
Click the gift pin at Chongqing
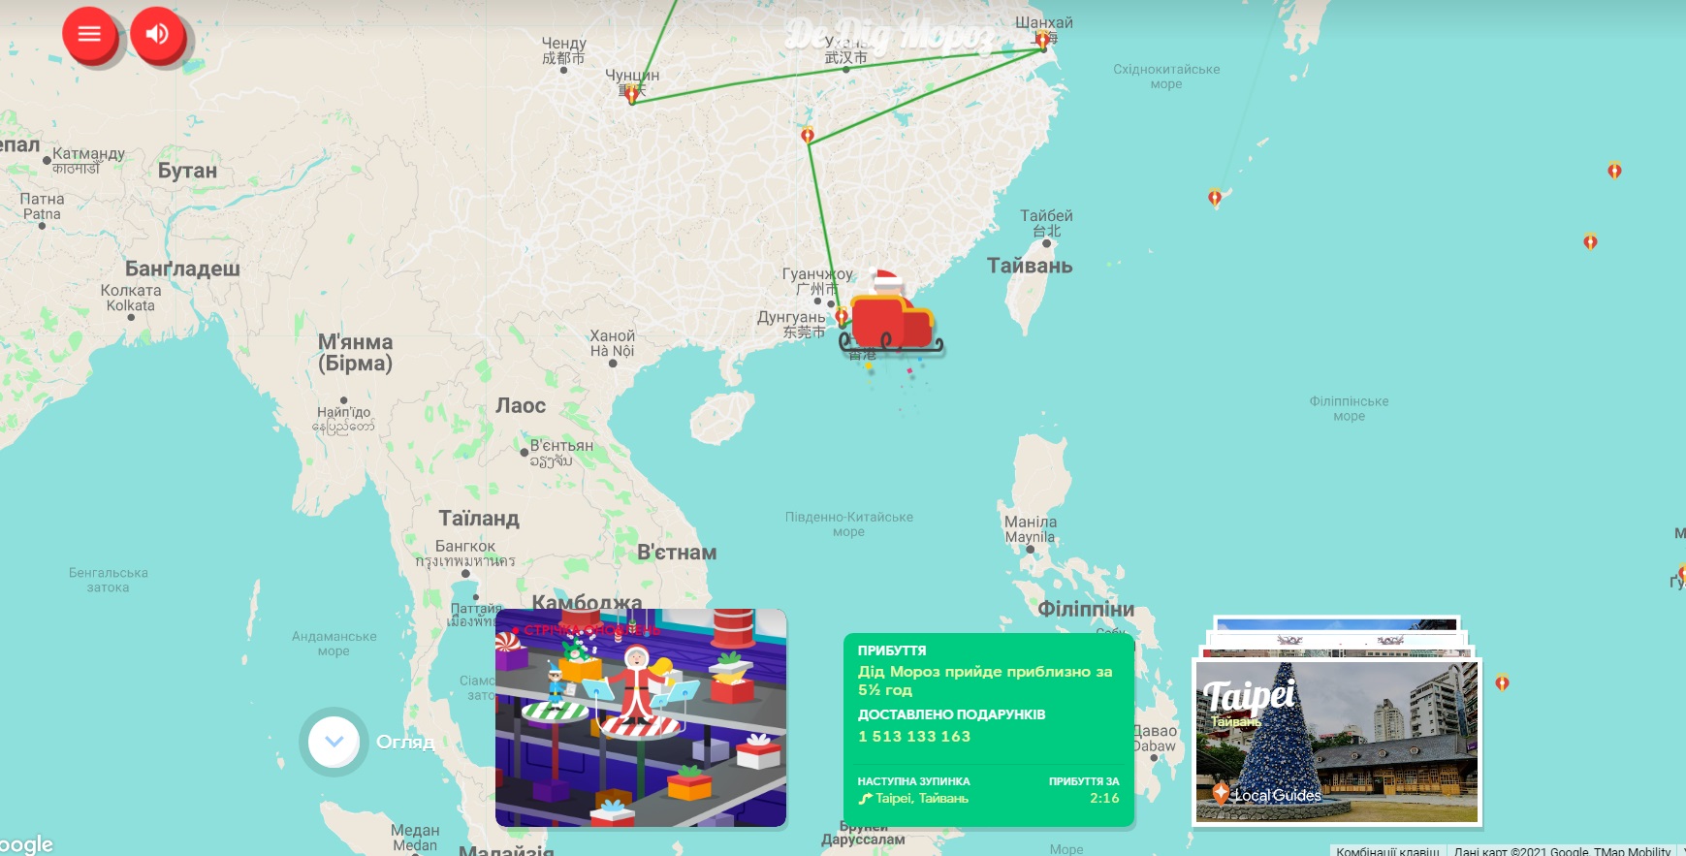coord(632,94)
